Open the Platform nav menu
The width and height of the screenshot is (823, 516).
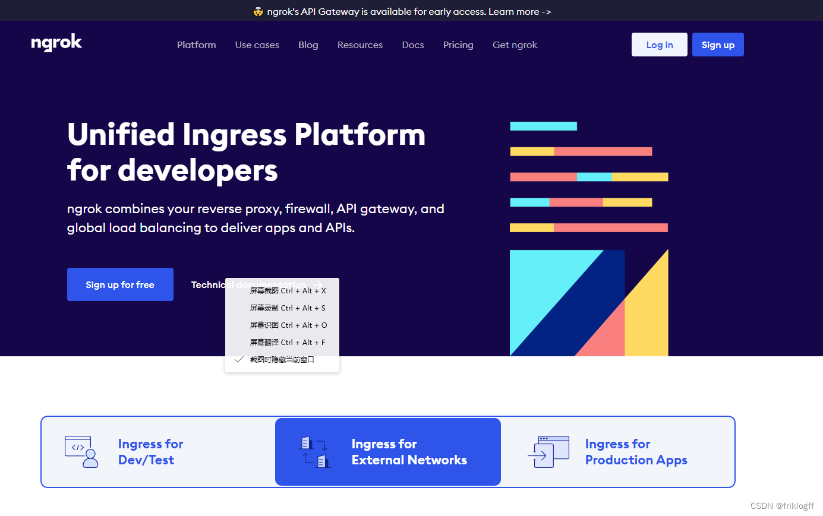(196, 45)
